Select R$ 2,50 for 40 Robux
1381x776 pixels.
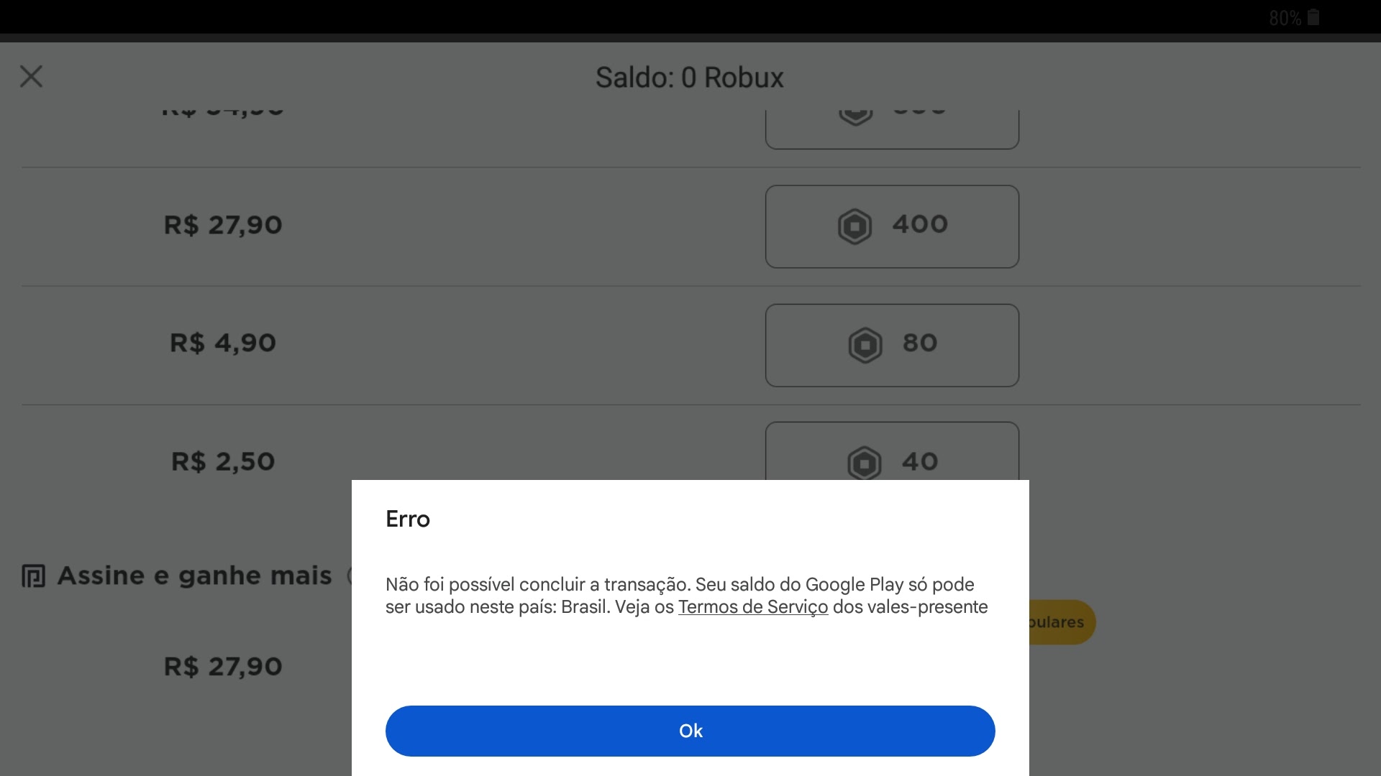click(890, 461)
